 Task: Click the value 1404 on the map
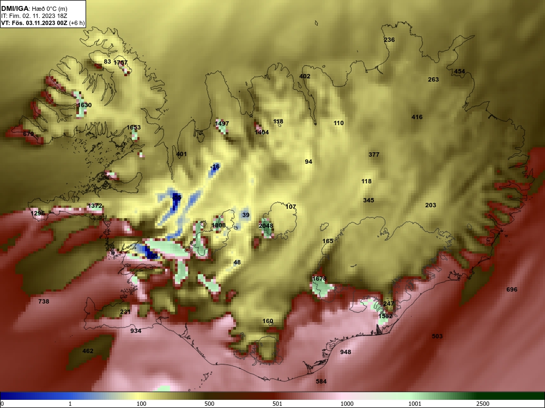pyautogui.click(x=262, y=132)
